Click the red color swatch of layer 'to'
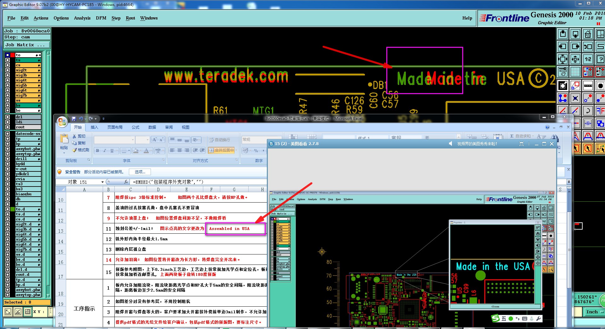605x329 pixels. click(13, 55)
